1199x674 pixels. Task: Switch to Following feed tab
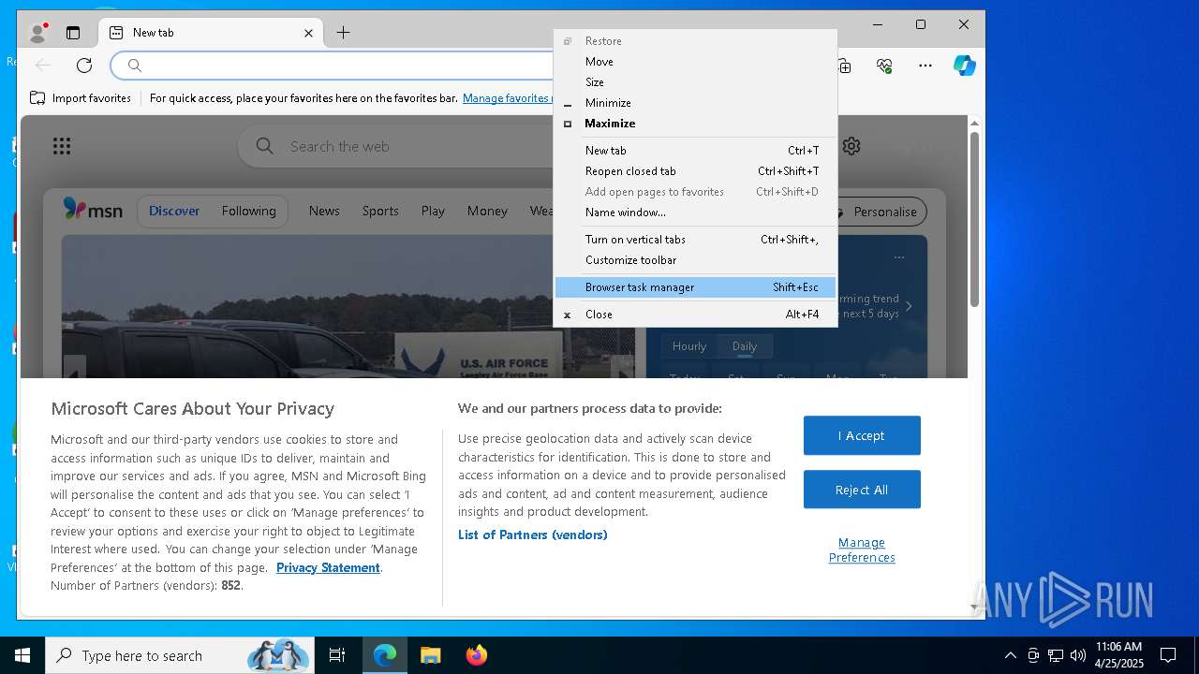point(249,211)
